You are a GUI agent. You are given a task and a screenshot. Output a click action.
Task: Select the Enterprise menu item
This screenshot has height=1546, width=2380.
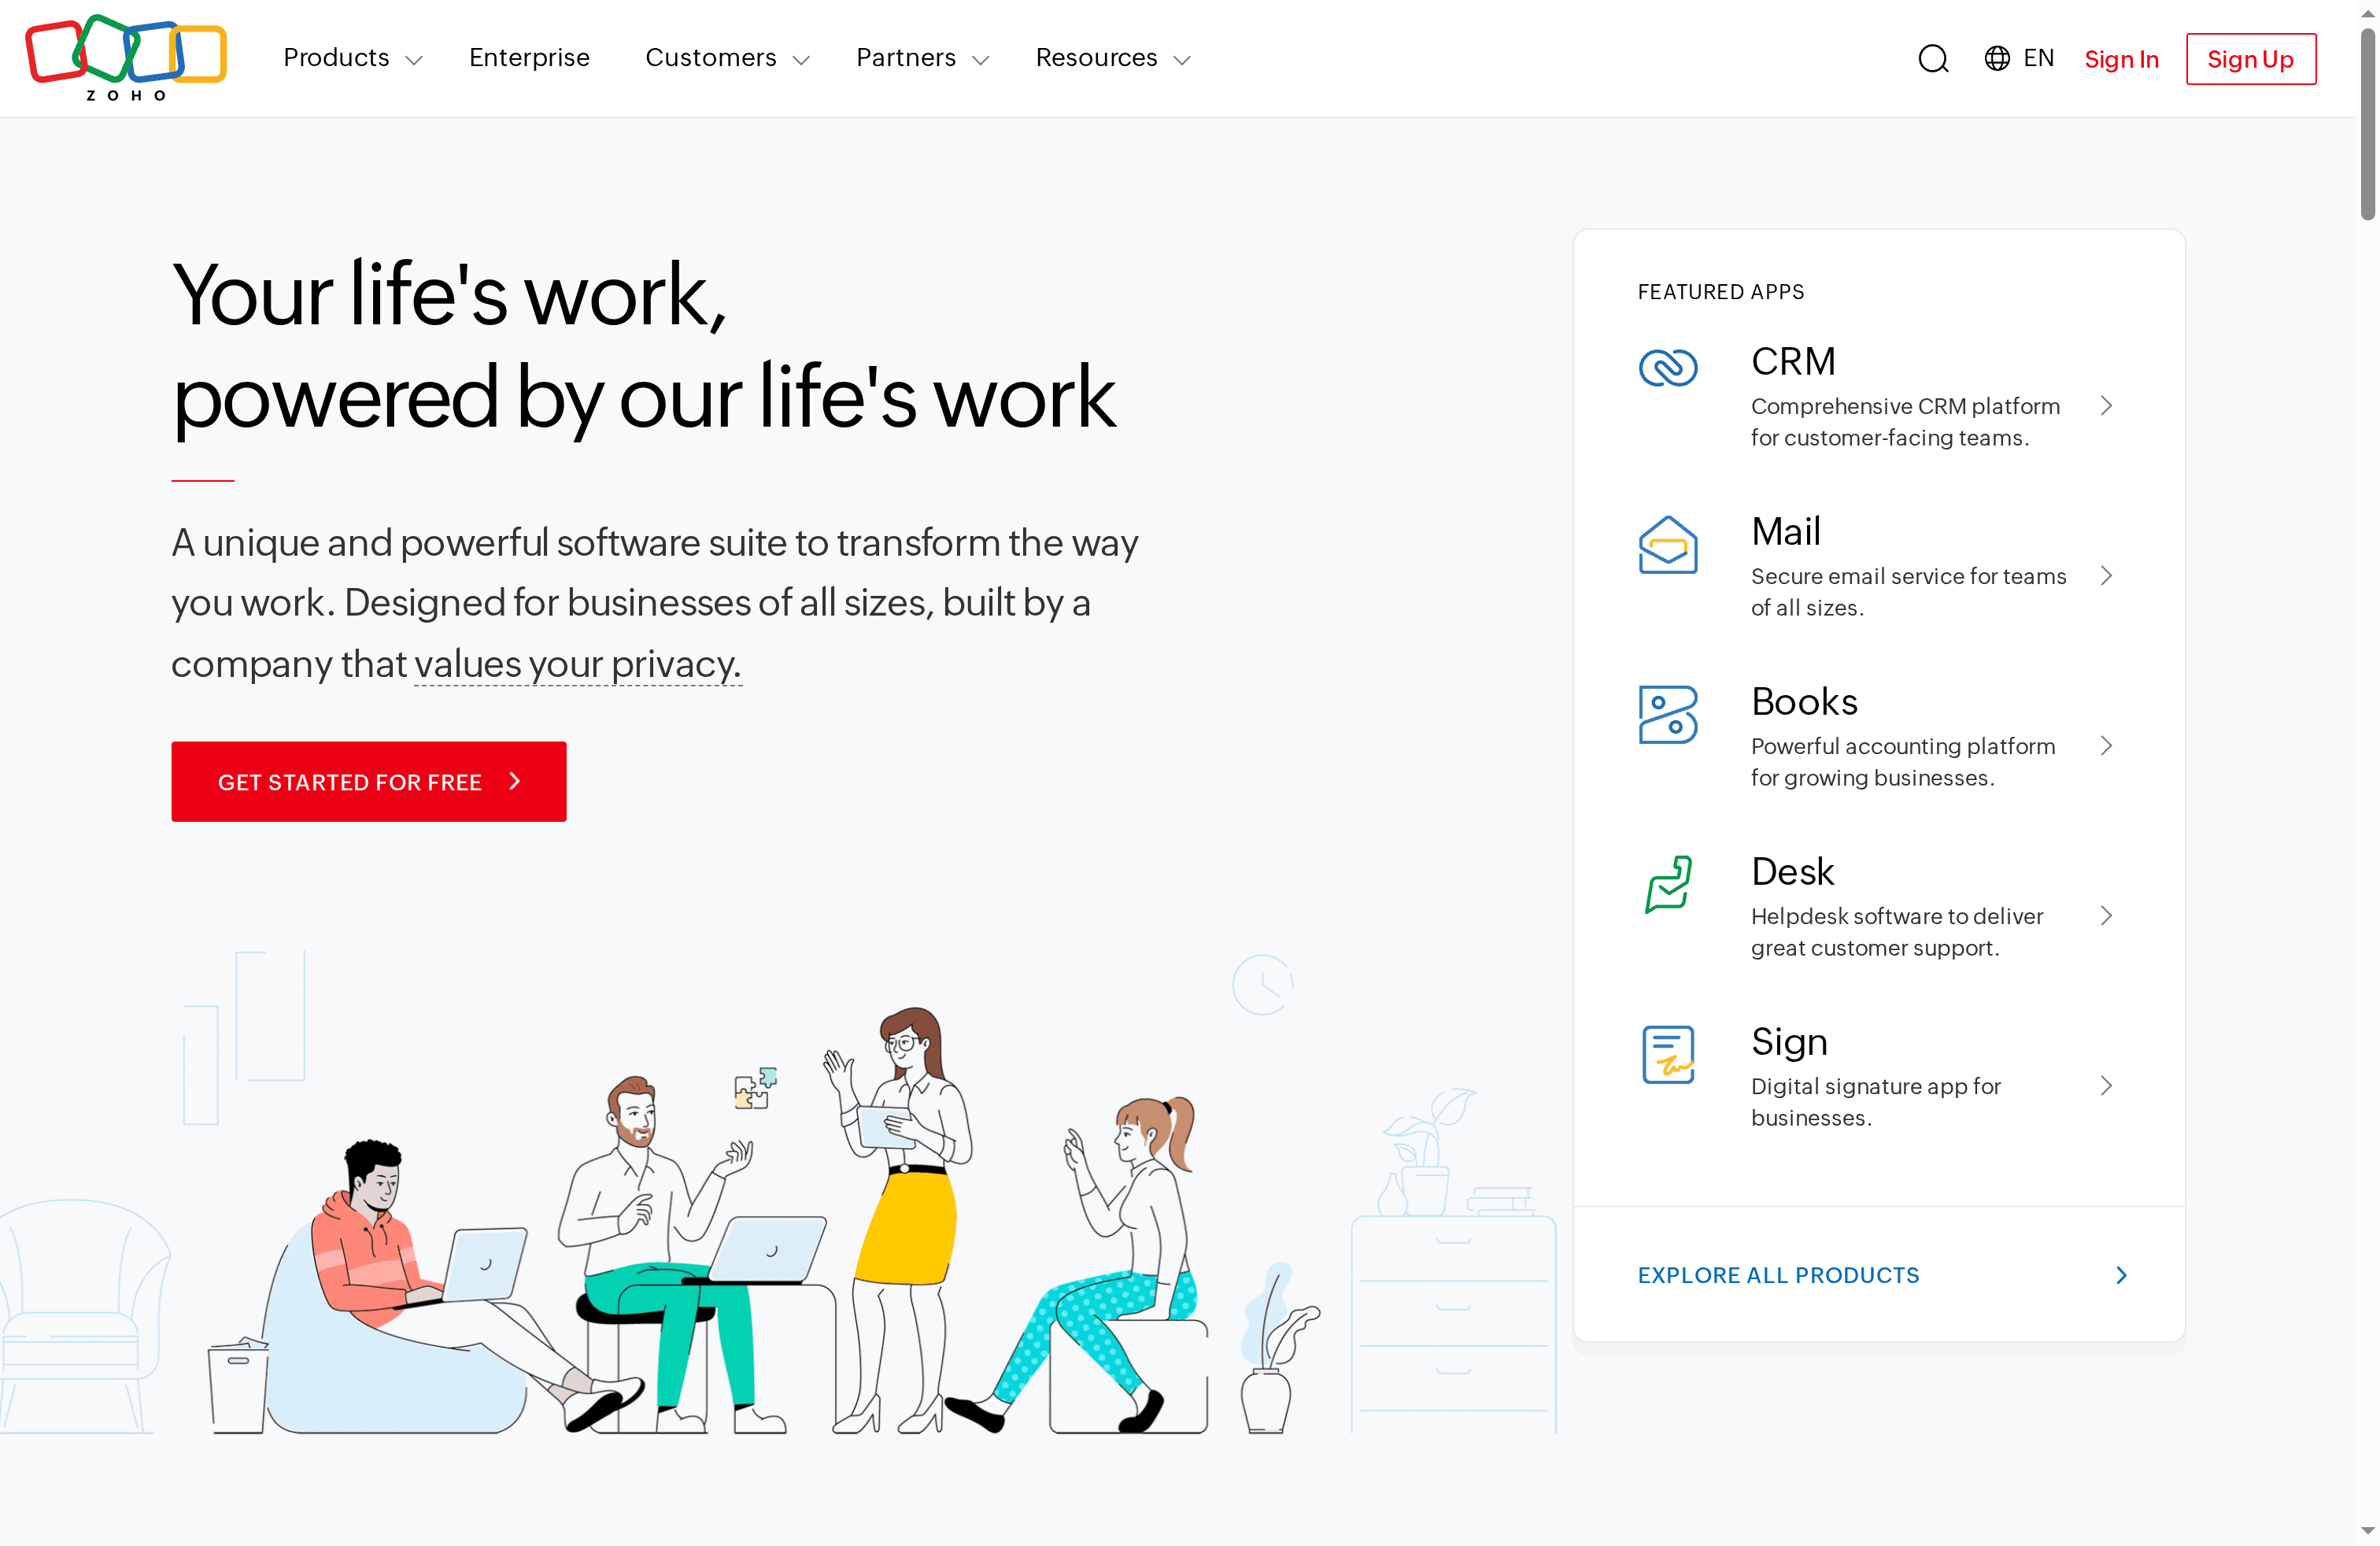point(529,58)
